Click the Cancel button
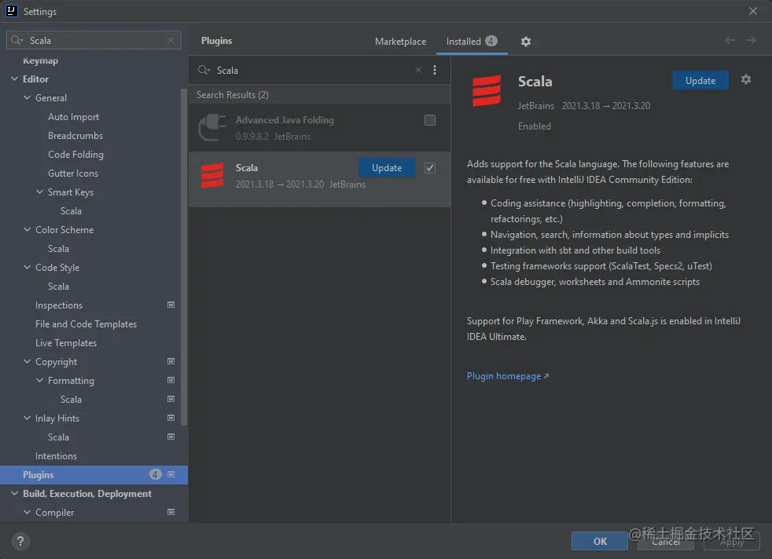The width and height of the screenshot is (772, 559). point(666,541)
